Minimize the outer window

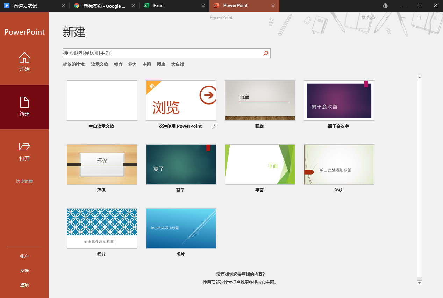click(x=404, y=6)
